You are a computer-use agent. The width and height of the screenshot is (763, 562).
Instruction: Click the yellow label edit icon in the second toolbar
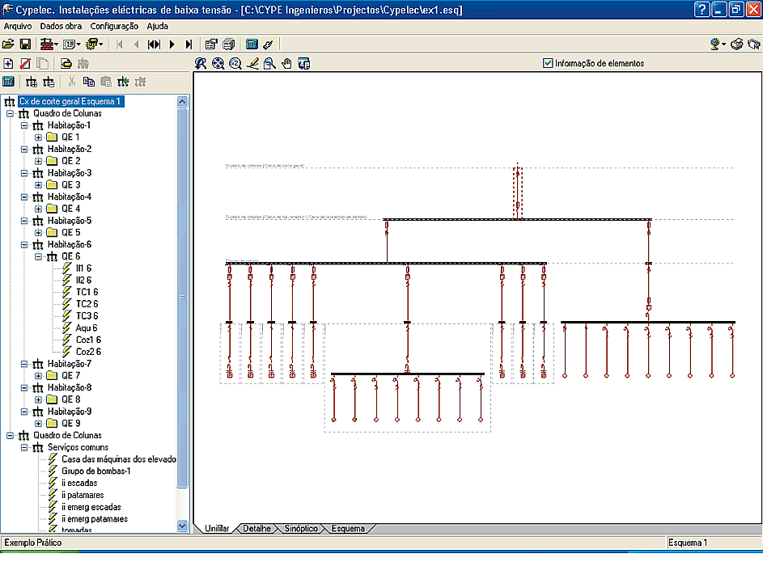[66, 63]
